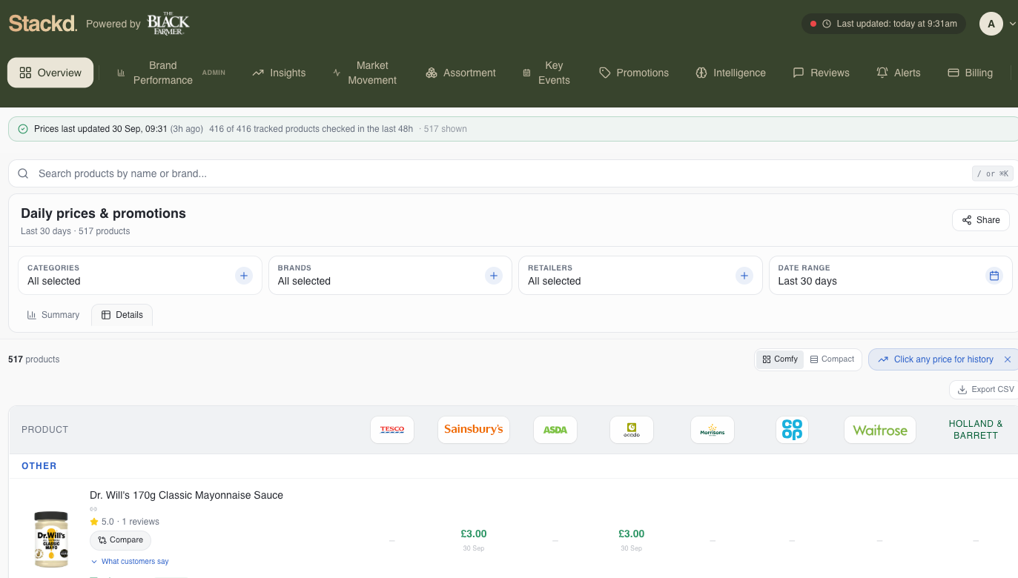Export the table as CSV

point(985,389)
